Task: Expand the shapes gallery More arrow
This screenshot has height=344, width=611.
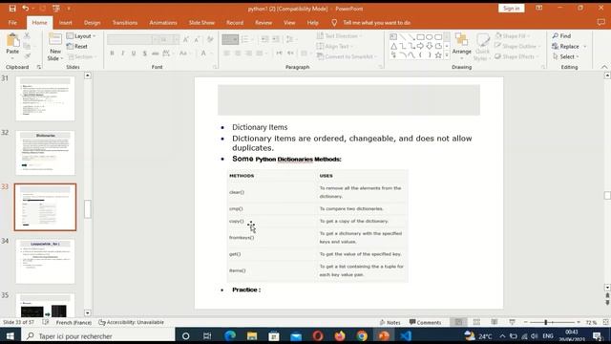Action: pyautogui.click(x=447, y=55)
